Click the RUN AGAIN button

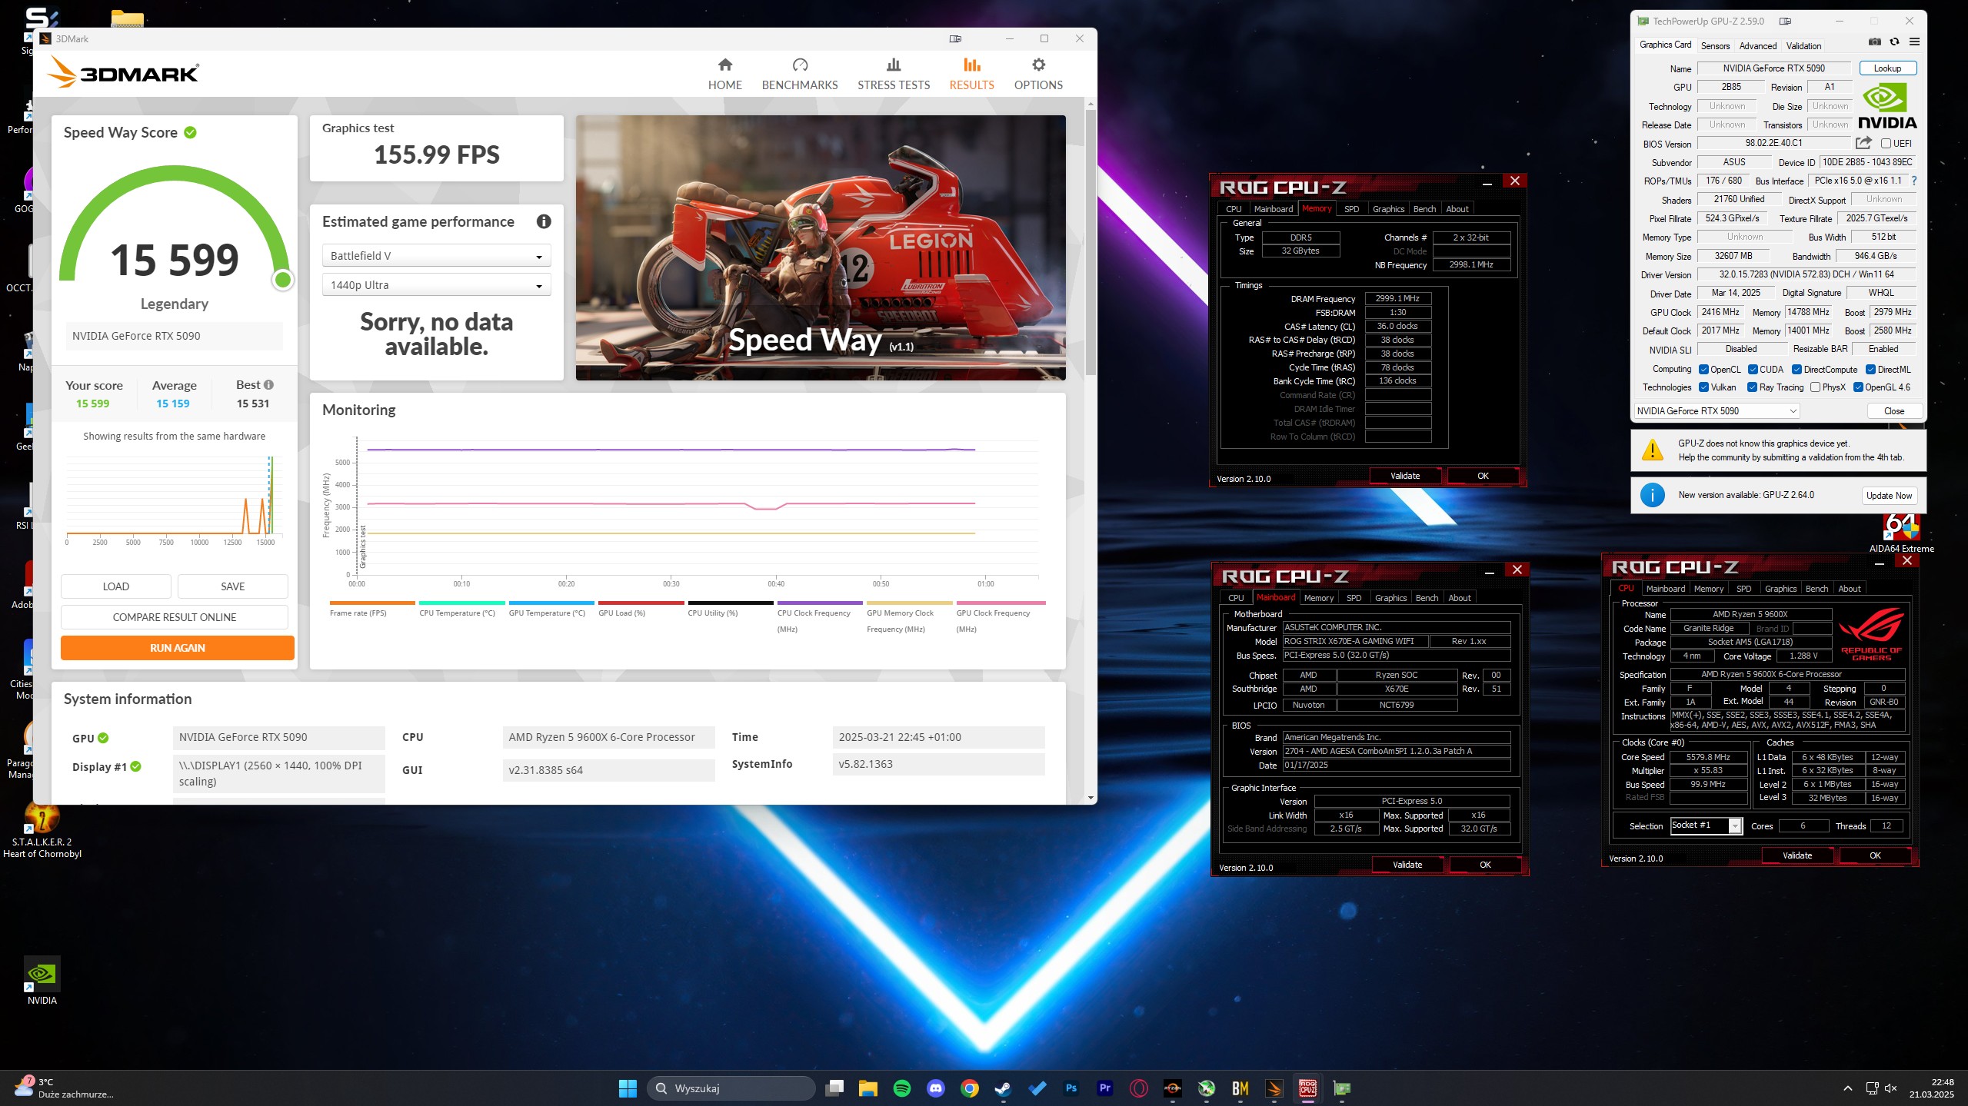(x=177, y=648)
